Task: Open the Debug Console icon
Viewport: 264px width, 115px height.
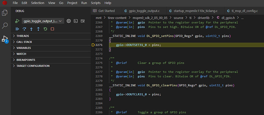Action: pos(76,21)
